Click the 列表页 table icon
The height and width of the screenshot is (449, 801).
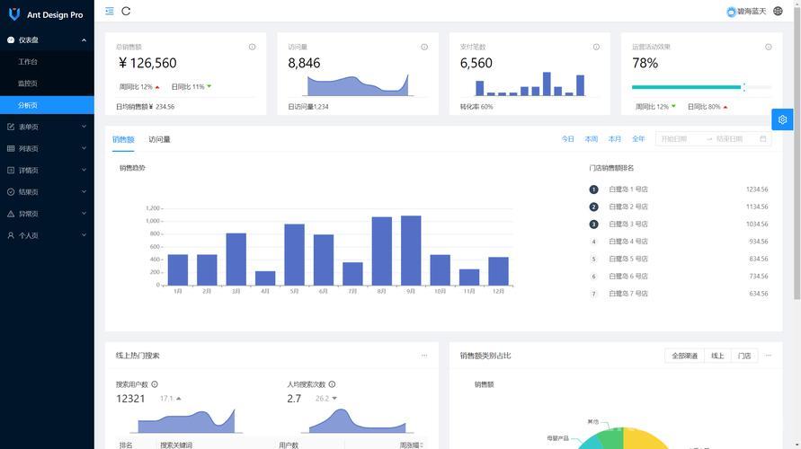(x=11, y=148)
